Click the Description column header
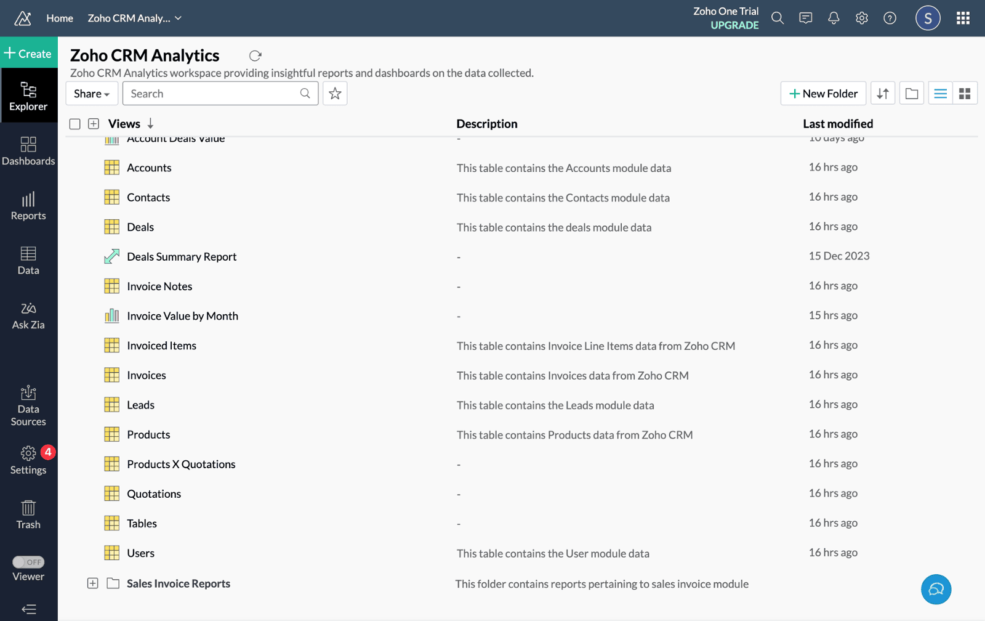985x621 pixels. click(x=487, y=124)
